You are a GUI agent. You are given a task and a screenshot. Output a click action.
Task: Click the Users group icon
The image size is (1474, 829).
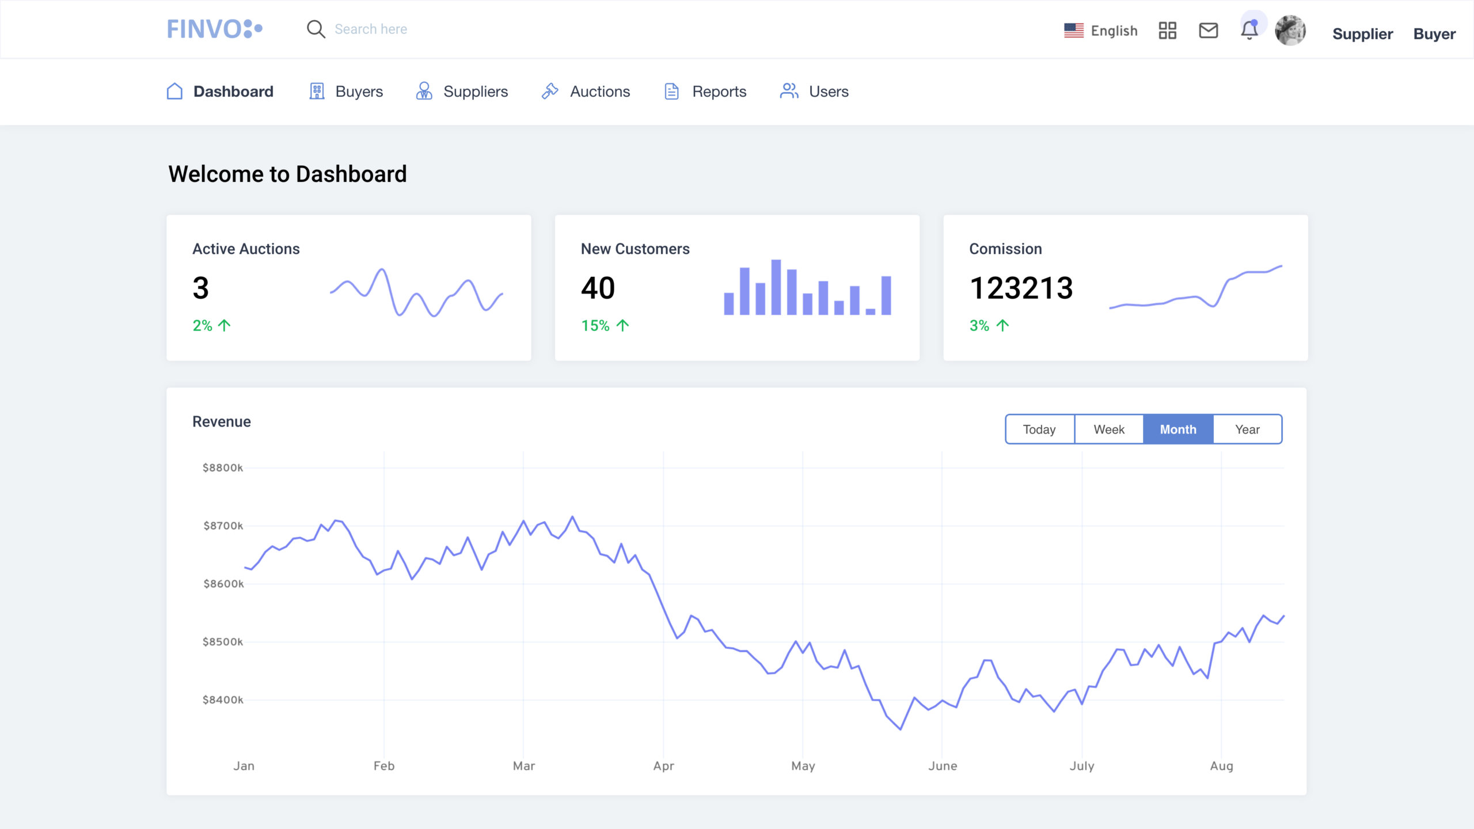pos(788,91)
